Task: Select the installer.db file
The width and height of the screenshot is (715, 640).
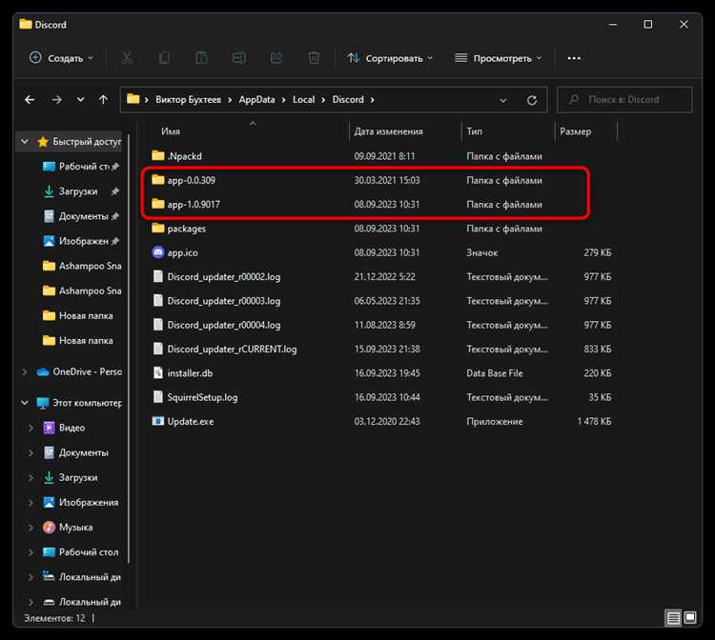Action: click(x=182, y=373)
